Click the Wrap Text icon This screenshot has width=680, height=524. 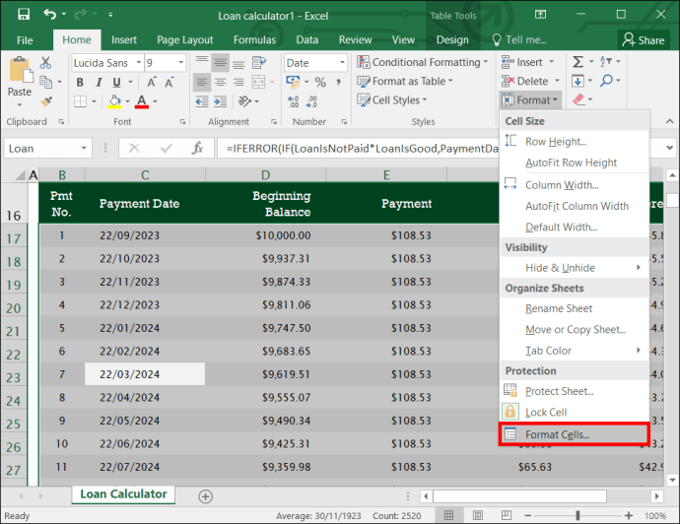(259, 62)
